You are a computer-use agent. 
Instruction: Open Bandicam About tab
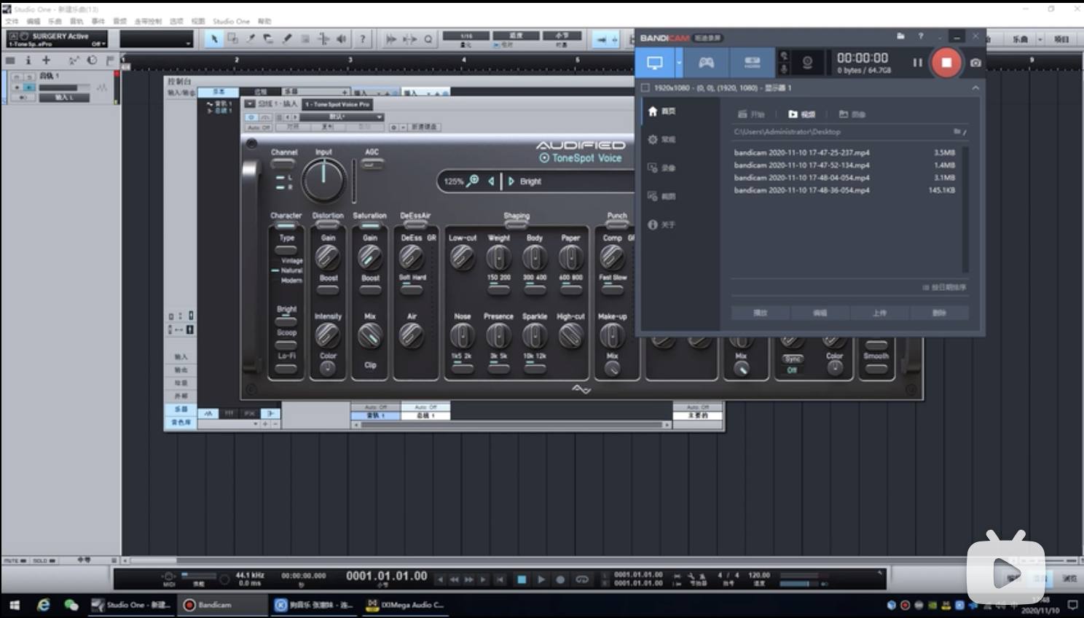[662, 225]
